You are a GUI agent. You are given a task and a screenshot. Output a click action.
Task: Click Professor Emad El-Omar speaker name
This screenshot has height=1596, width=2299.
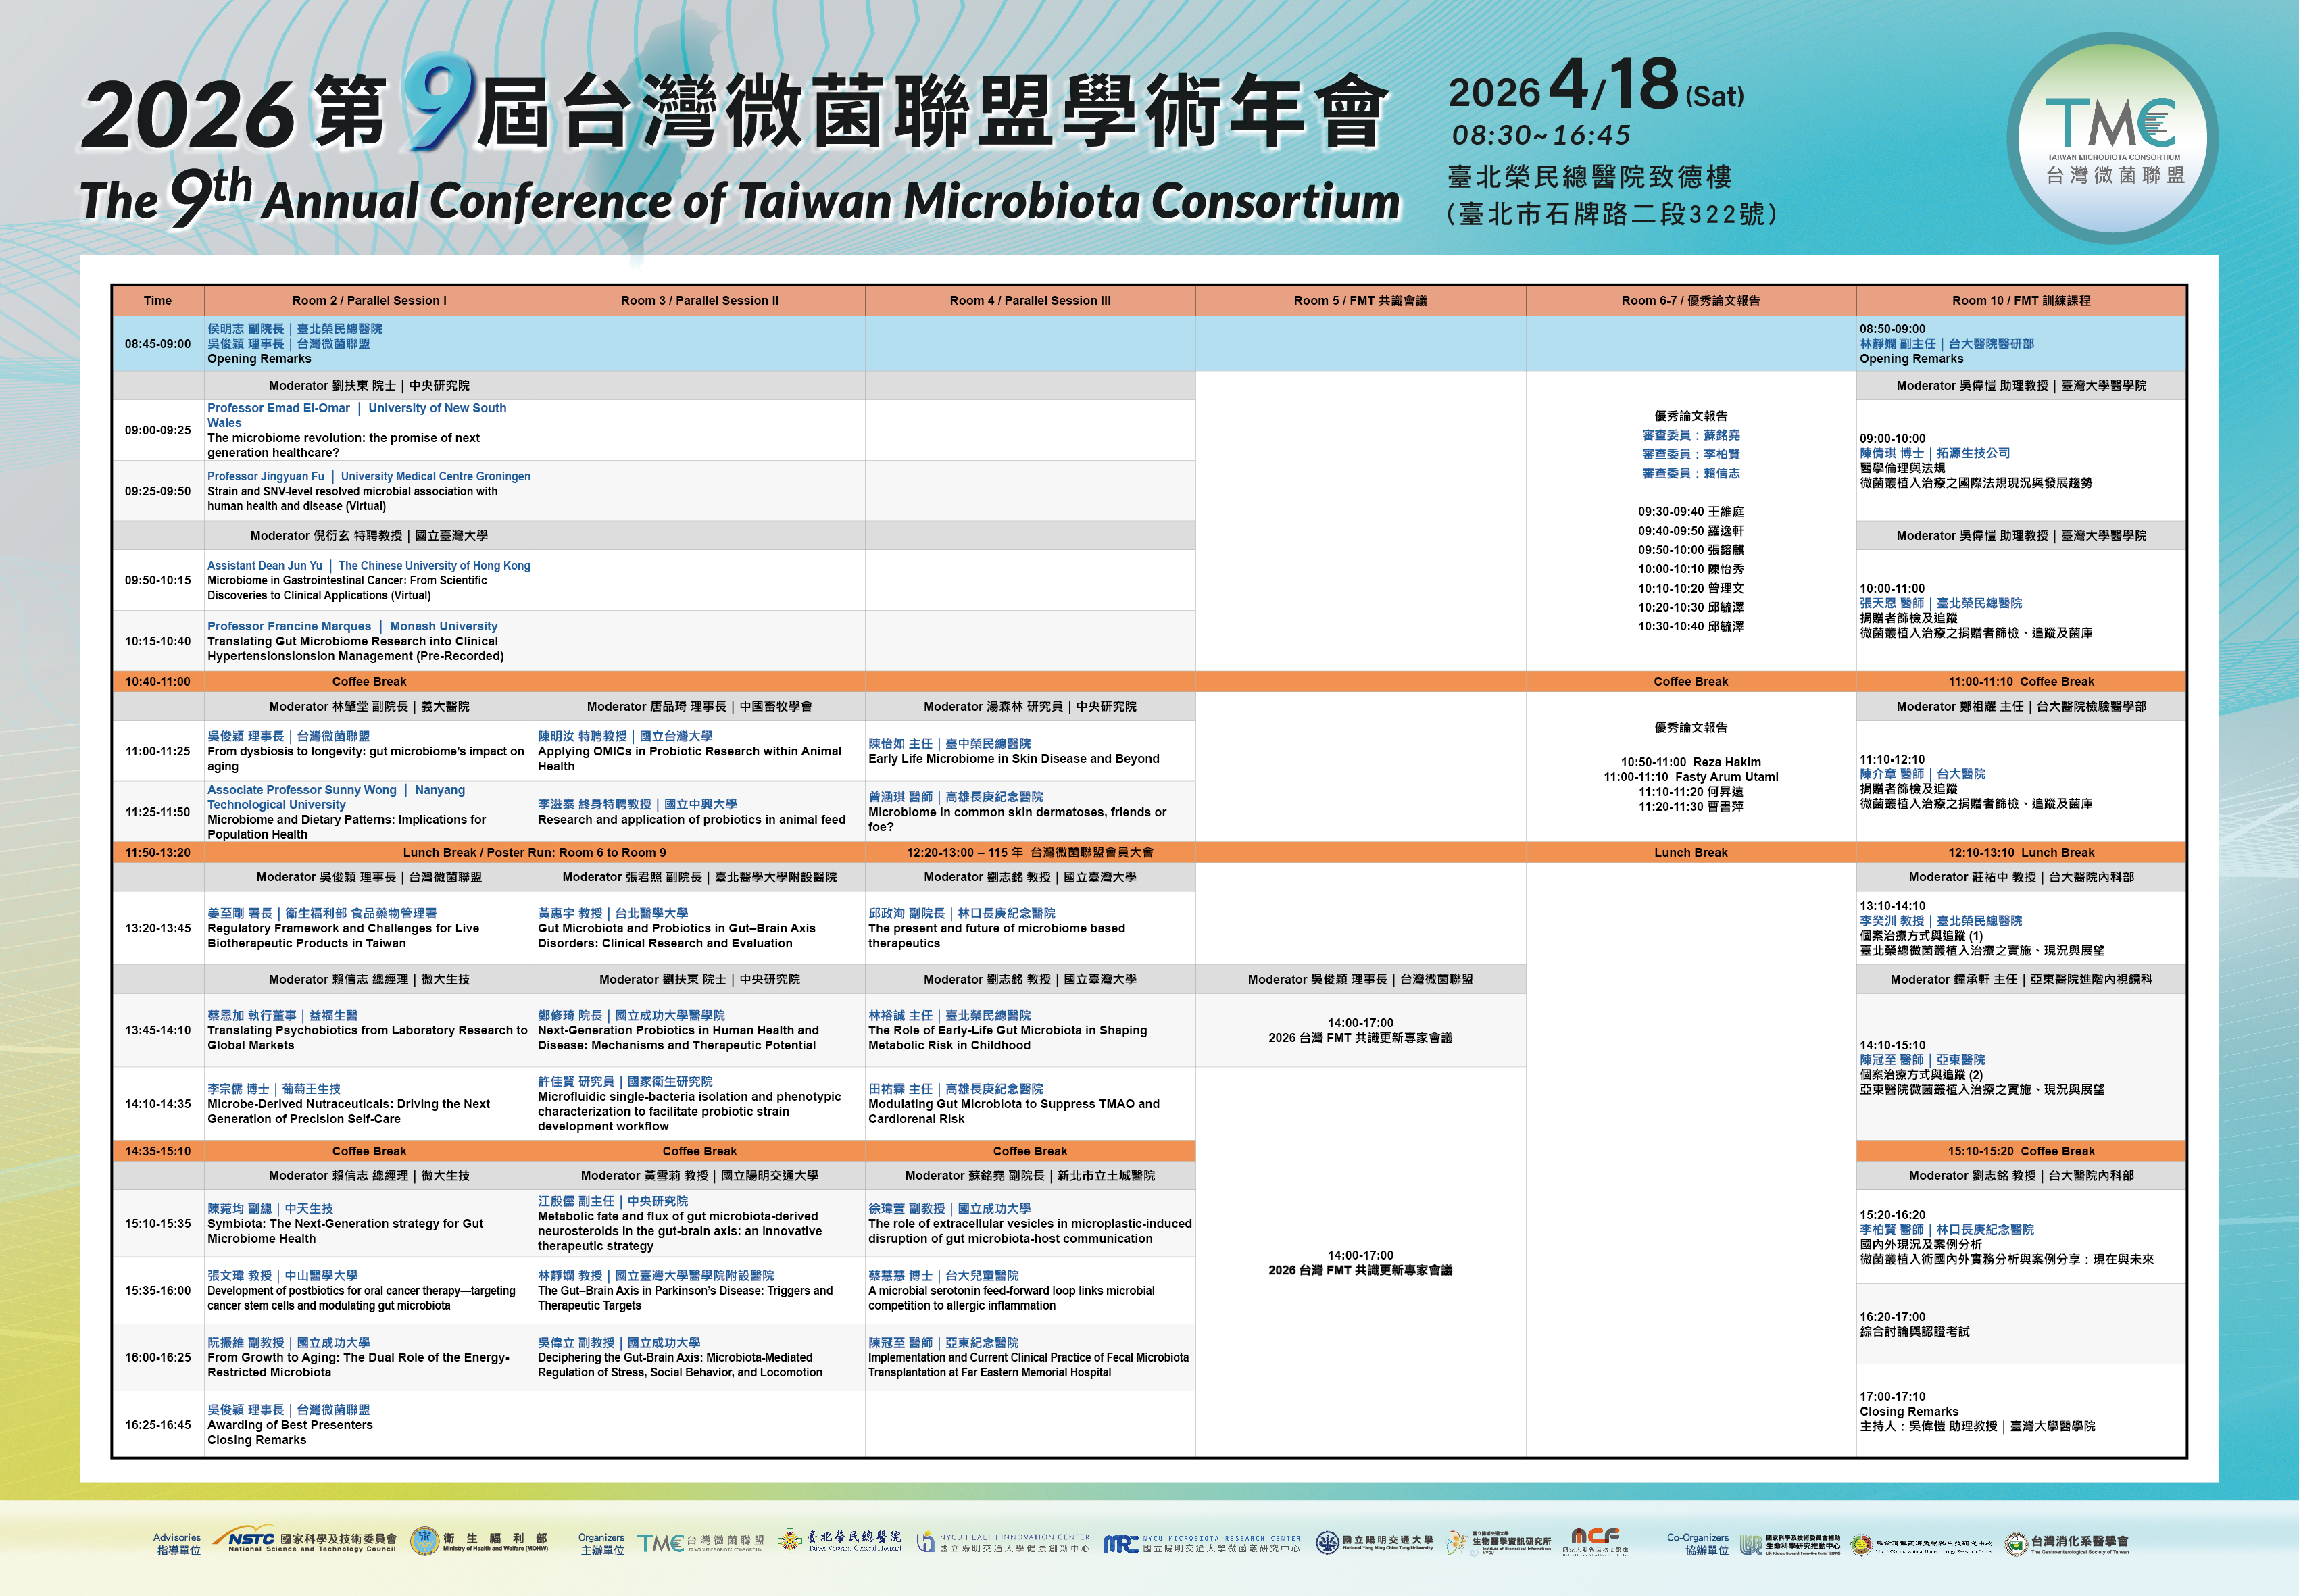279,408
